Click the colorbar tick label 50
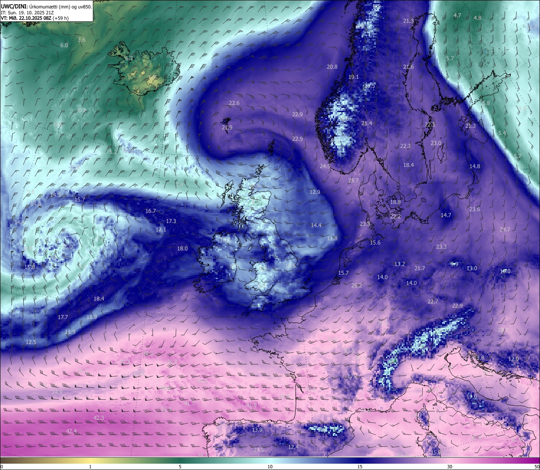The width and height of the screenshot is (540, 470). (537, 467)
